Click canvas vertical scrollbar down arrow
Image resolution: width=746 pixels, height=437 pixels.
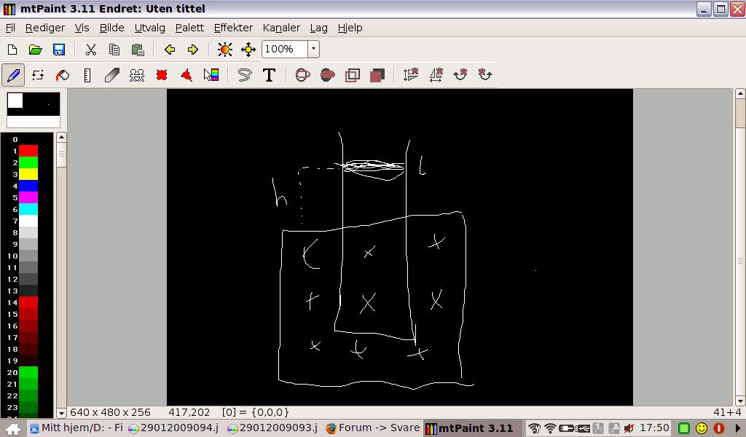pos(740,401)
